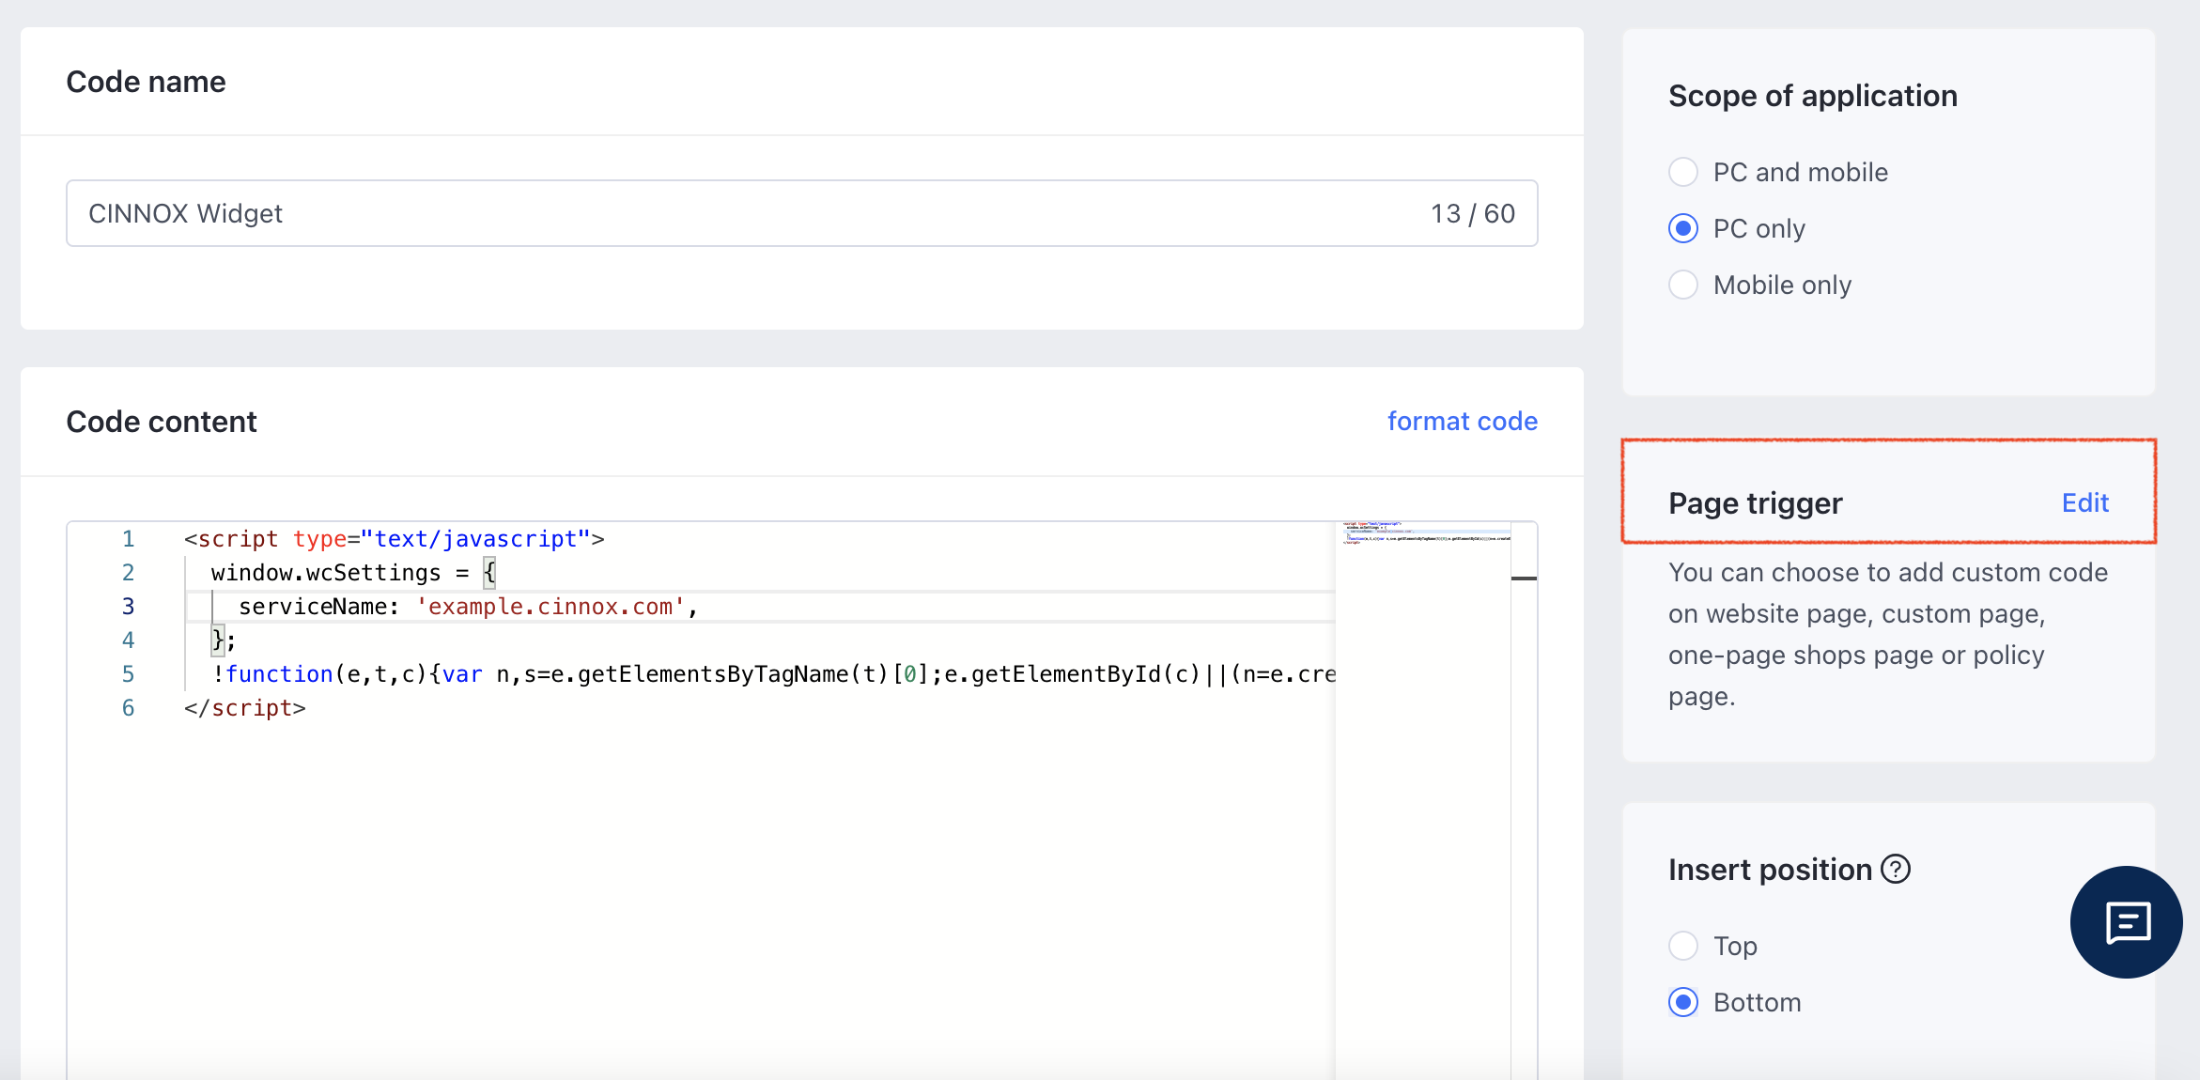Click the opening script tag line
This screenshot has height=1080, width=2200.
click(395, 539)
